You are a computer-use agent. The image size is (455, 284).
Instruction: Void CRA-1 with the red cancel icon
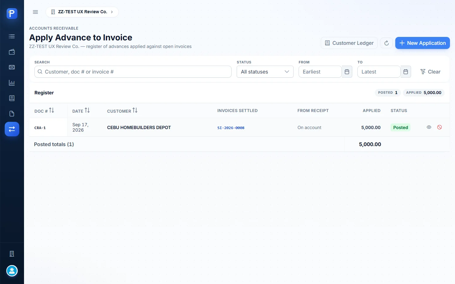[x=440, y=127]
